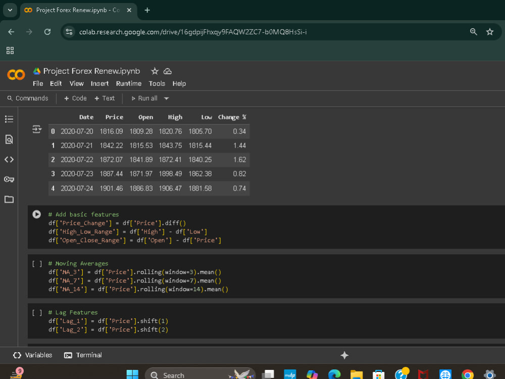505x379 pixels.
Task: Click the taskbar Search box
Action: click(200, 374)
